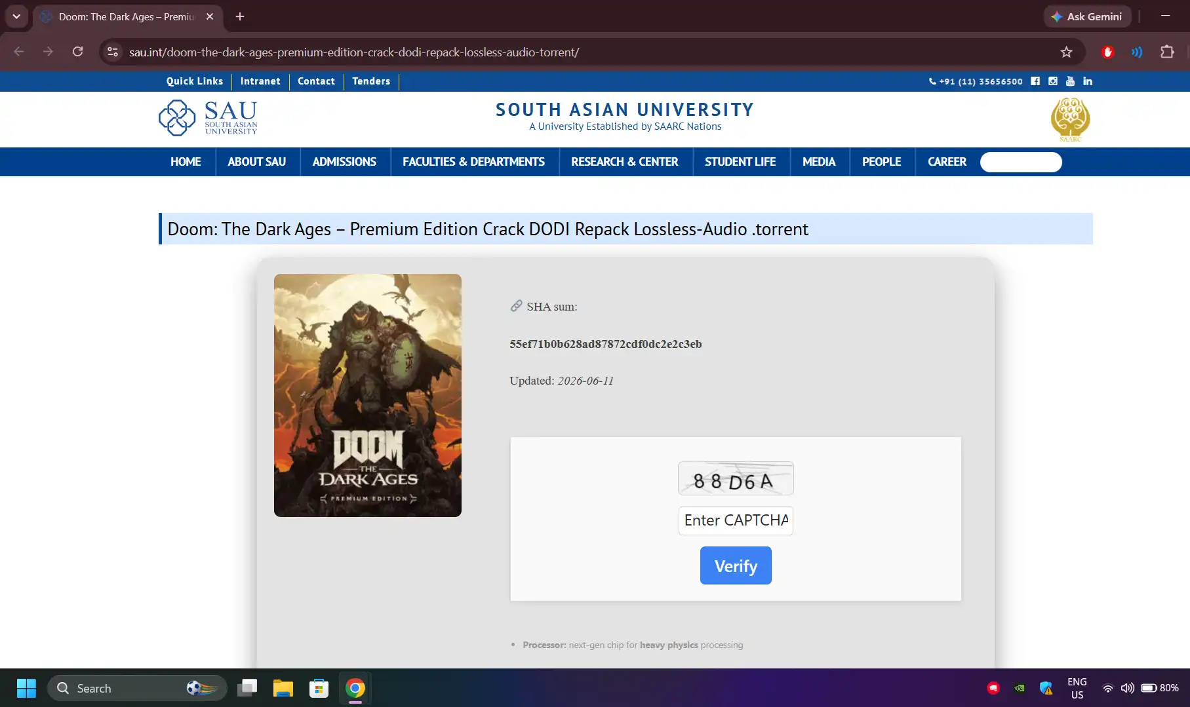Viewport: 1190px width, 707px height.
Task: Select the Doom: The Dark Ages tab
Action: pyautogui.click(x=128, y=16)
